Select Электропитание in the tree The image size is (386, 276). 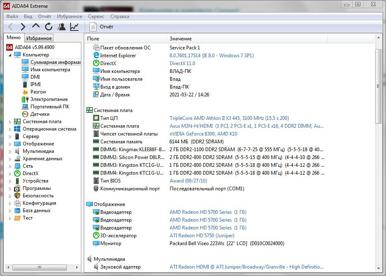pyautogui.click(x=49, y=99)
